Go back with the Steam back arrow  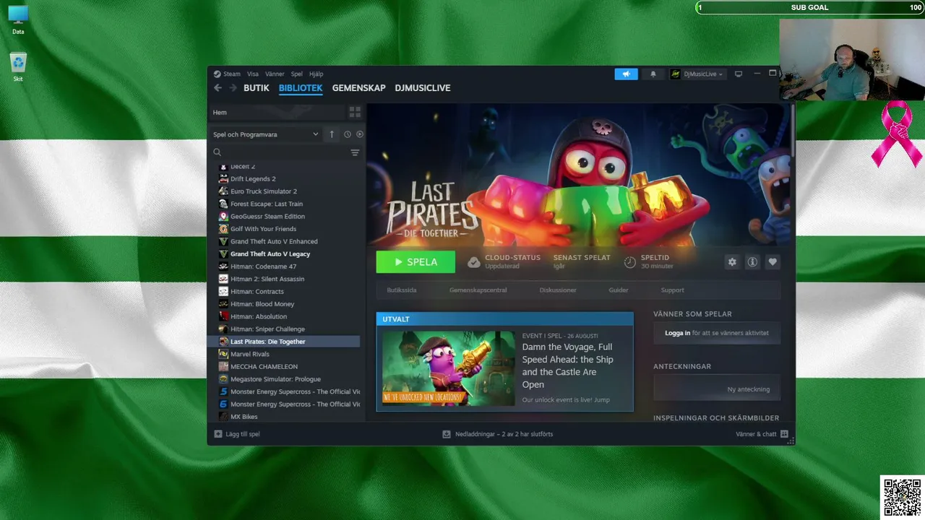[x=218, y=88]
